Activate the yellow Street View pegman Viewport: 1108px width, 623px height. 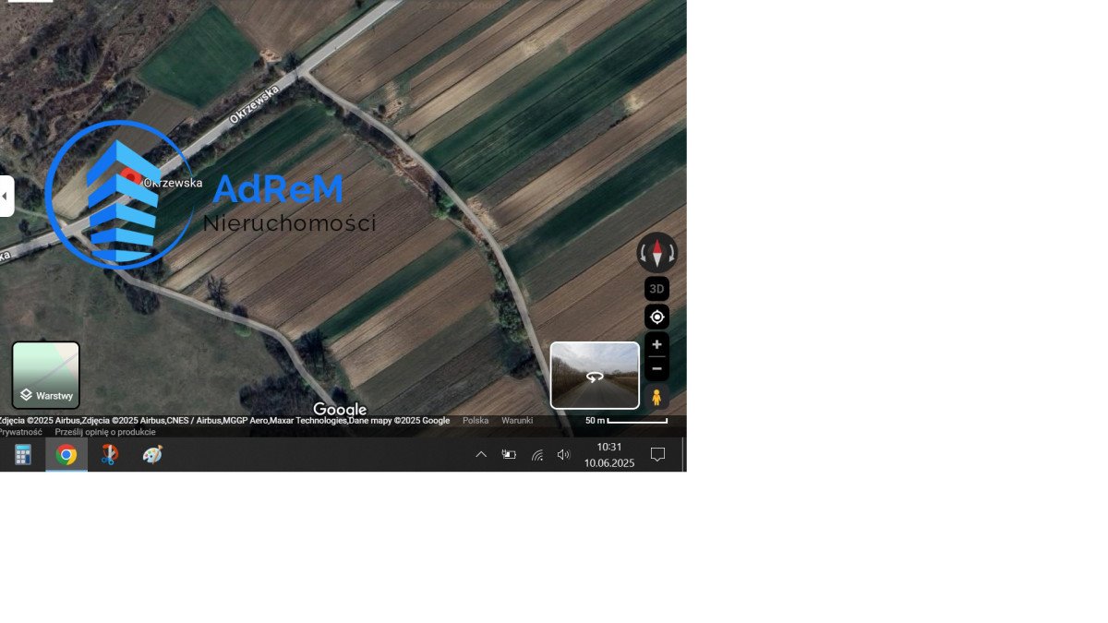pyautogui.click(x=656, y=398)
